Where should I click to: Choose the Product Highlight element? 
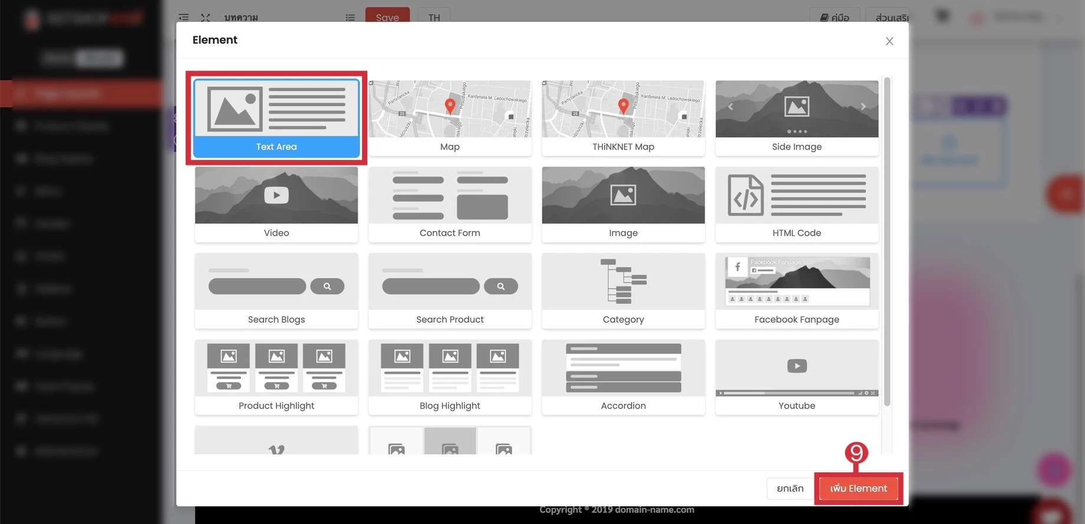point(276,377)
